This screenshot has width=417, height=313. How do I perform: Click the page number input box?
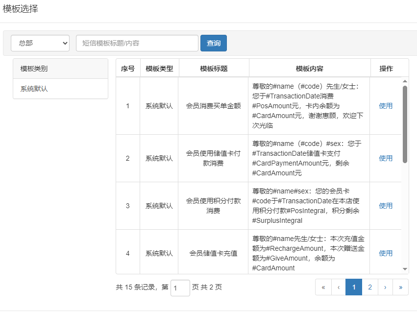pos(180,288)
